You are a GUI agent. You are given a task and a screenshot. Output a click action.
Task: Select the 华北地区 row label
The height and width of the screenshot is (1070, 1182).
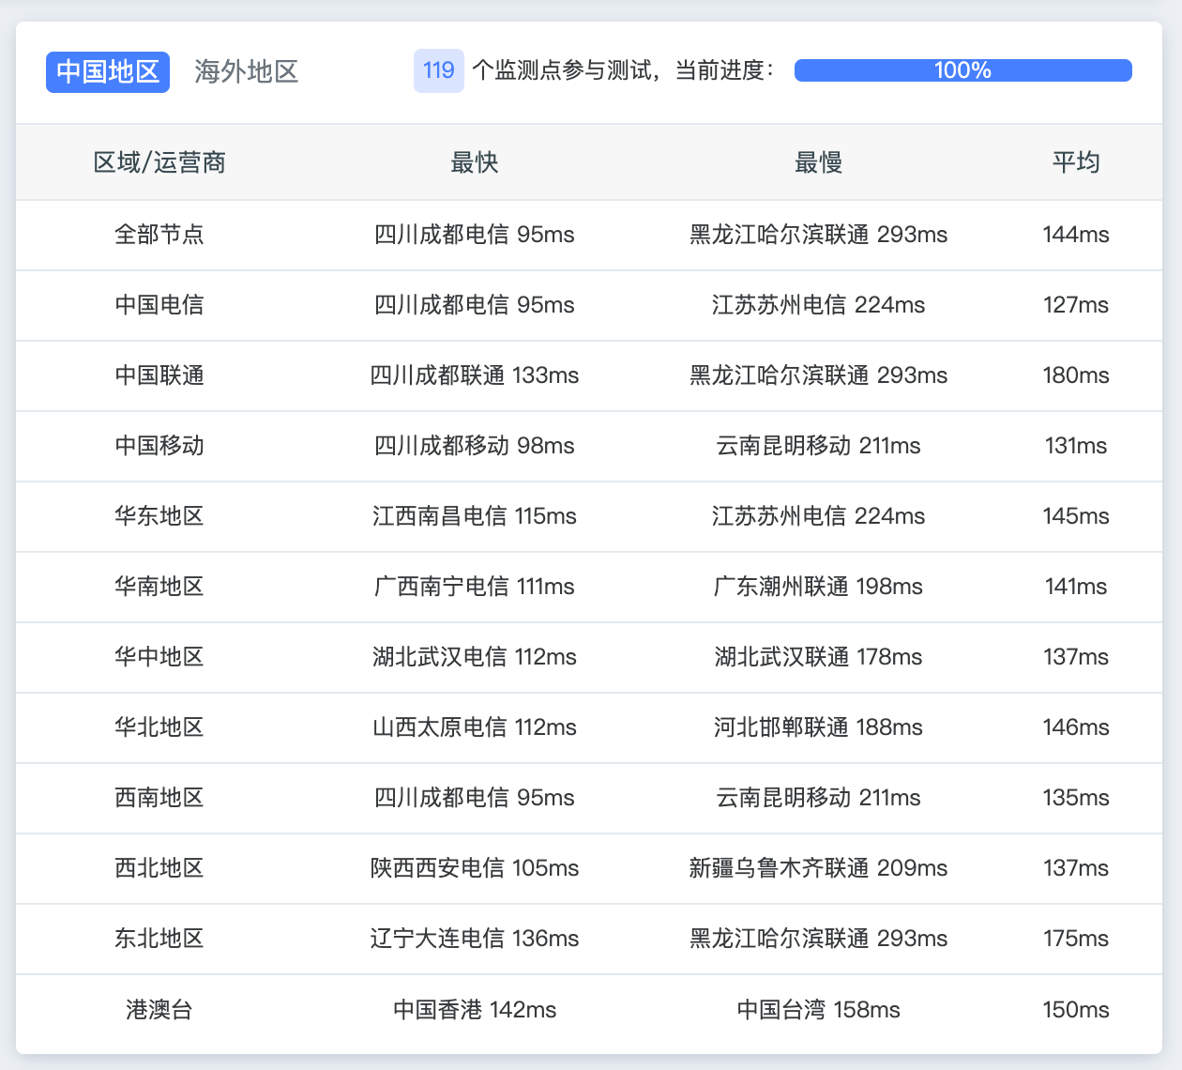tap(159, 726)
